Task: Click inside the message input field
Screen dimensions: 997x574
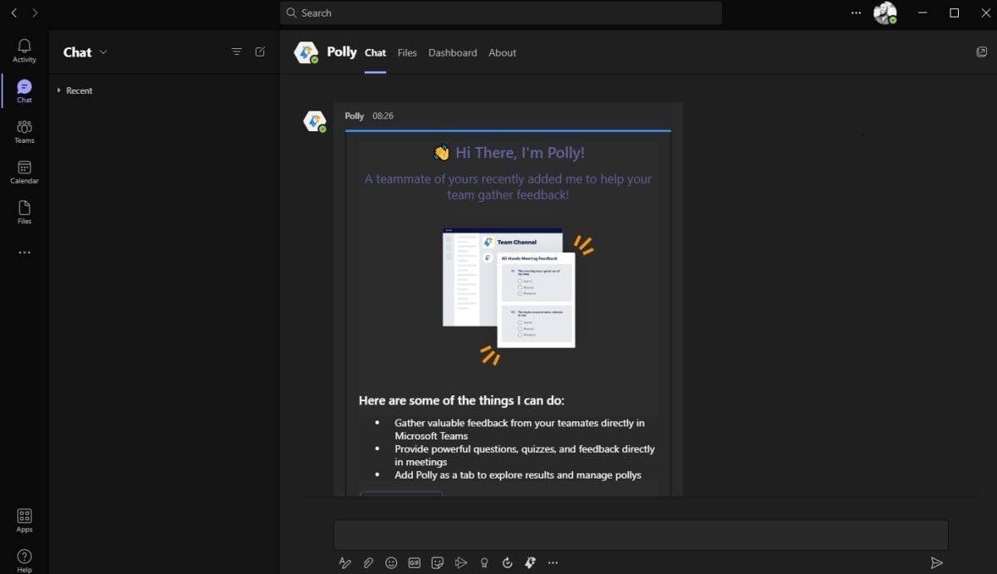Action: click(x=640, y=534)
